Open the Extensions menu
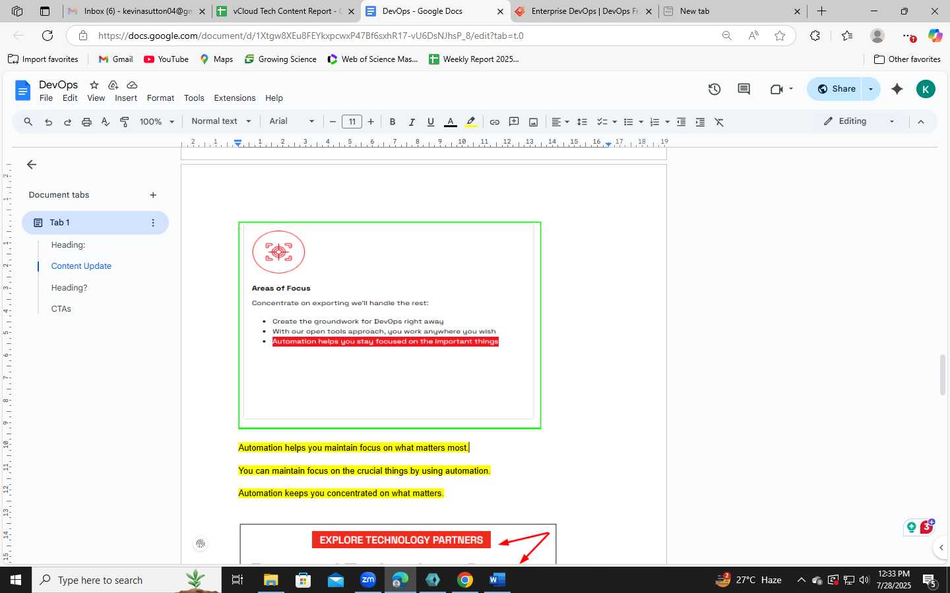 [x=235, y=98]
